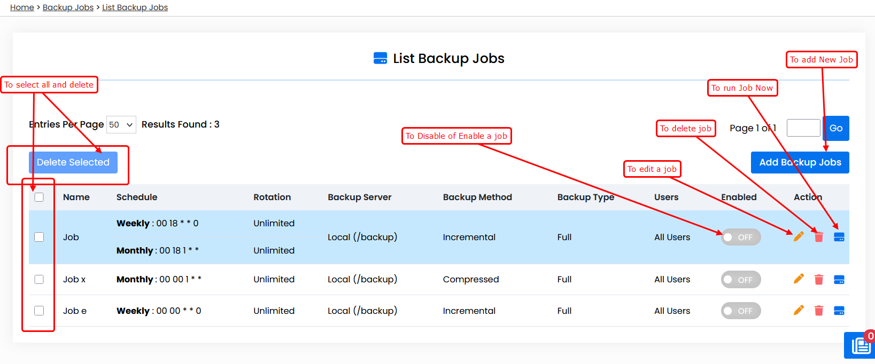Click 'Job e' name cell
This screenshot has height=364, width=875.
(x=75, y=311)
